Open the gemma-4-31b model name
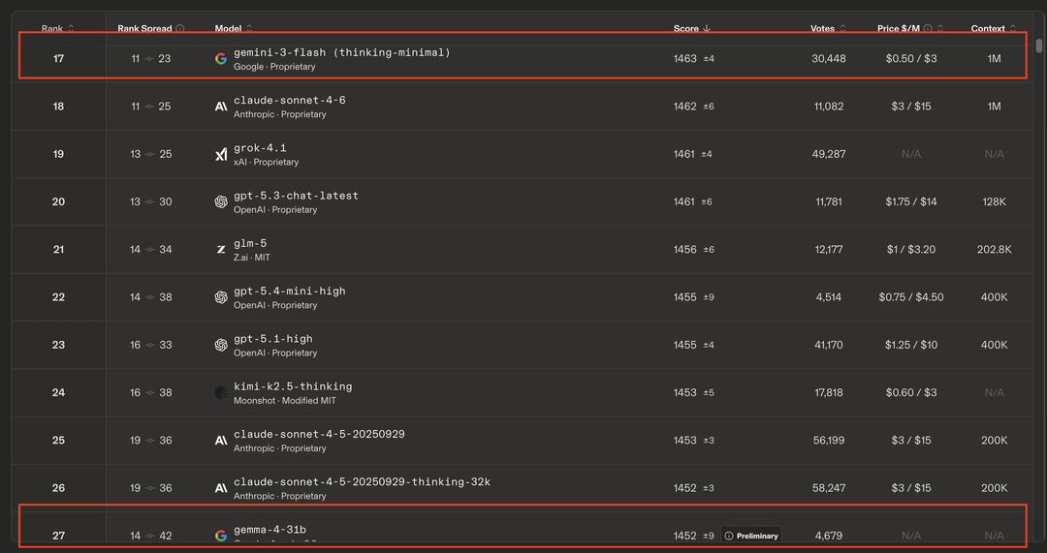 click(270, 531)
